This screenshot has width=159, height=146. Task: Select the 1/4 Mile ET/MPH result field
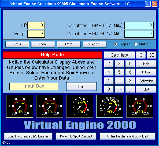pyautogui.click(x=139, y=34)
